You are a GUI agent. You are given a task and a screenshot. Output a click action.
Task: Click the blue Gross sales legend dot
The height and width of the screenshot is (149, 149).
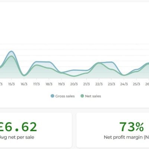coord(53,96)
